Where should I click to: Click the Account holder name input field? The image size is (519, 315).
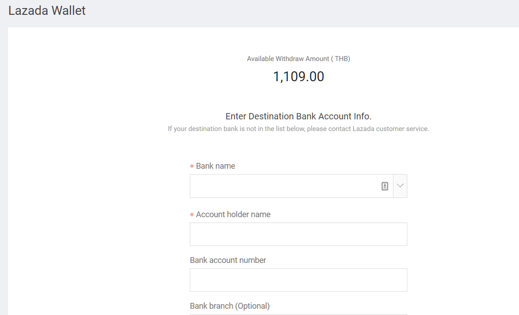298,234
